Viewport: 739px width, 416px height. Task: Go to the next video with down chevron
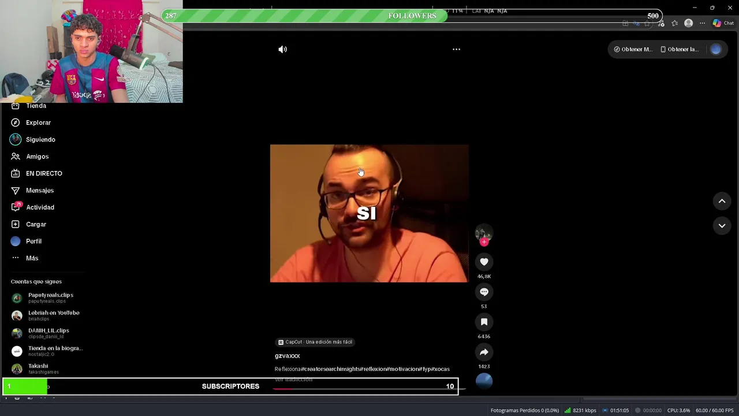click(x=722, y=226)
